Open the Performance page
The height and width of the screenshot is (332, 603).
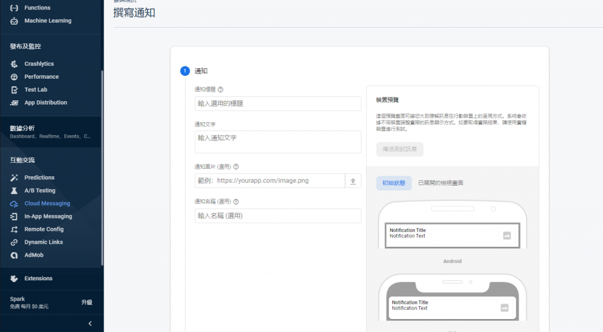[x=42, y=77]
